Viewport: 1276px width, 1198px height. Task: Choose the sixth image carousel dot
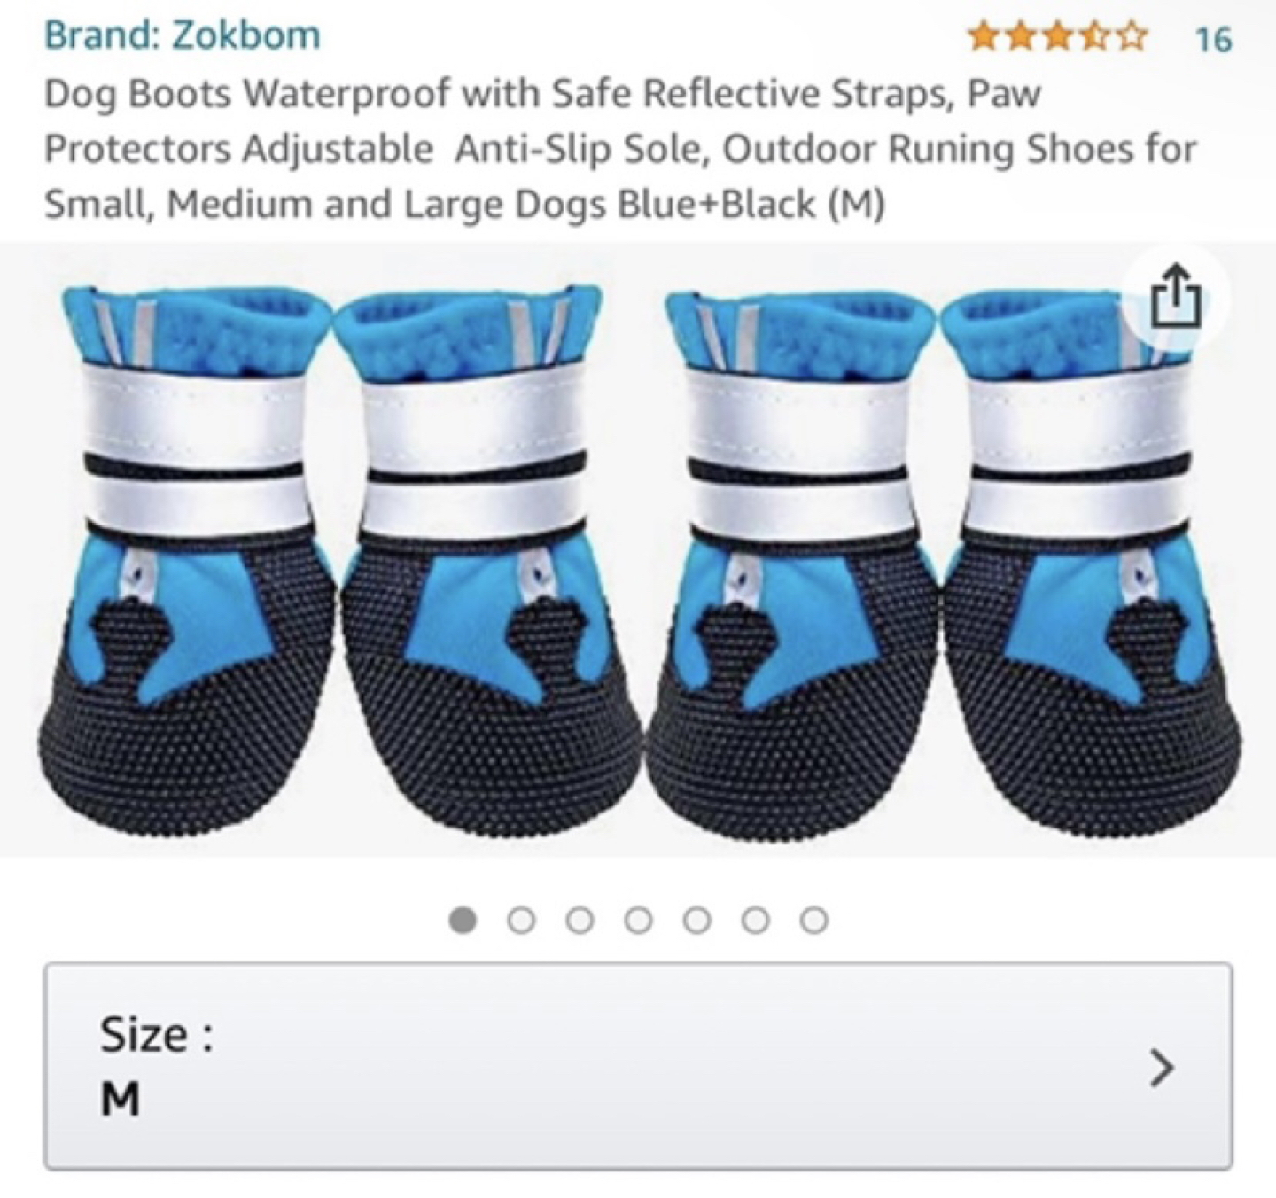(755, 921)
